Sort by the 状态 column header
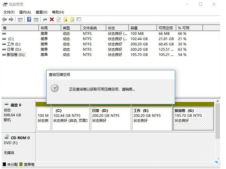The width and height of the screenshot is (226, 169). click(117, 28)
